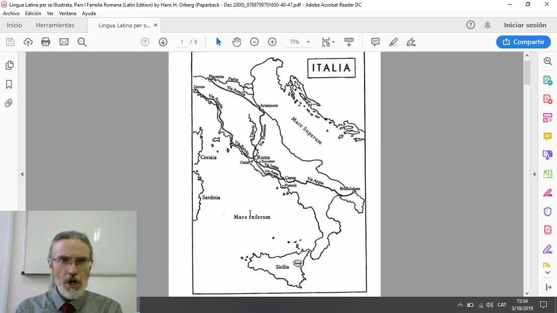Click the volume speaker tray icon
The image size is (557, 313).
click(490, 305)
